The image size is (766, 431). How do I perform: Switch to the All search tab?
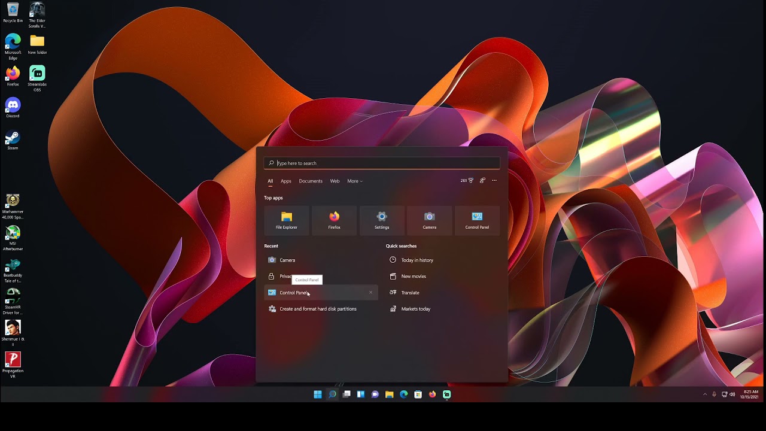pyautogui.click(x=270, y=181)
